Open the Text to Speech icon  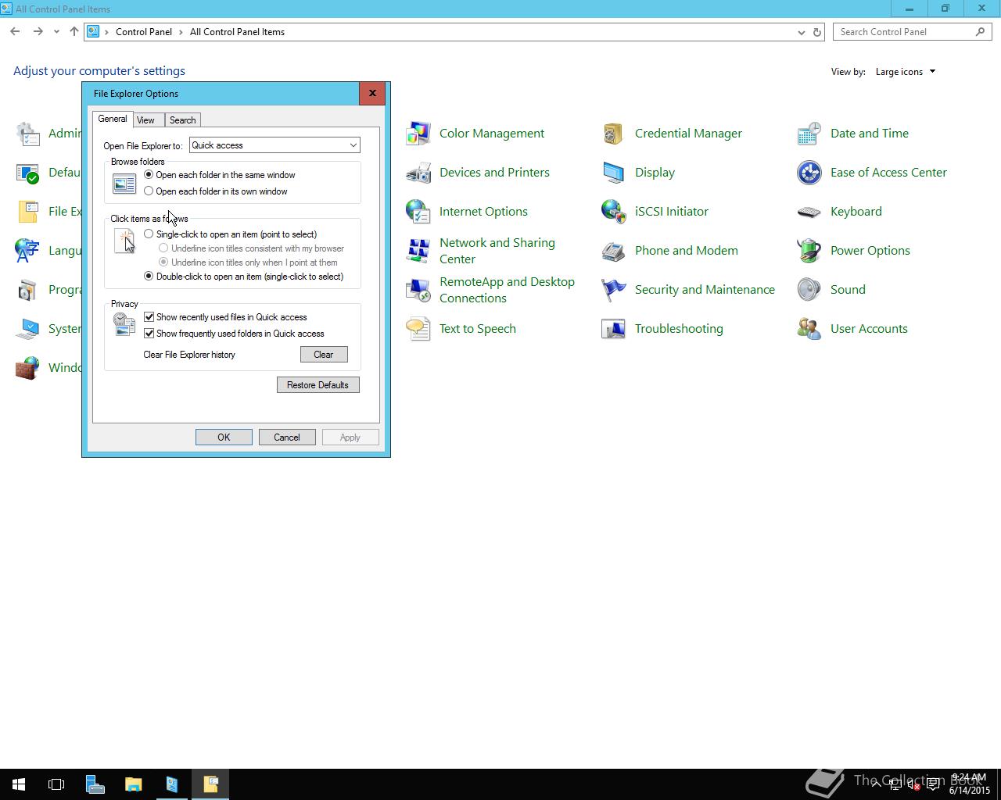click(x=418, y=329)
